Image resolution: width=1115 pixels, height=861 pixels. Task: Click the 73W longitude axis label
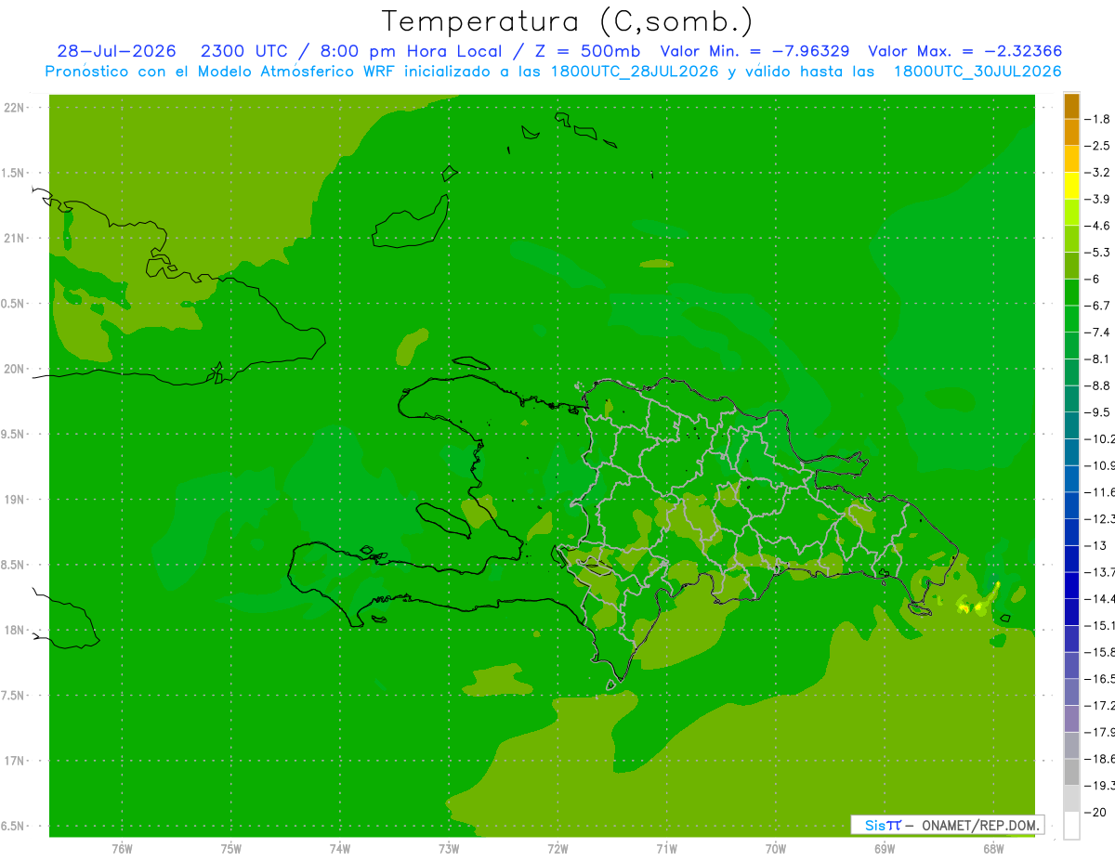pyautogui.click(x=449, y=848)
